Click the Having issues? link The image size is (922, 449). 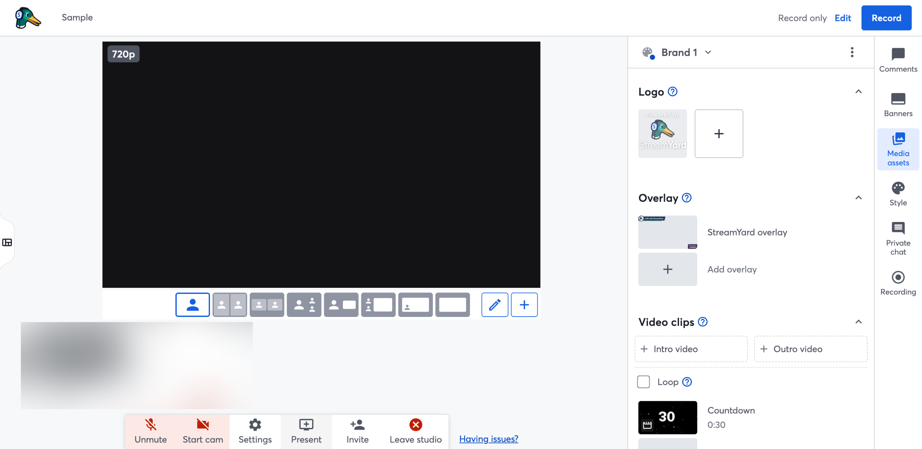[x=488, y=439]
